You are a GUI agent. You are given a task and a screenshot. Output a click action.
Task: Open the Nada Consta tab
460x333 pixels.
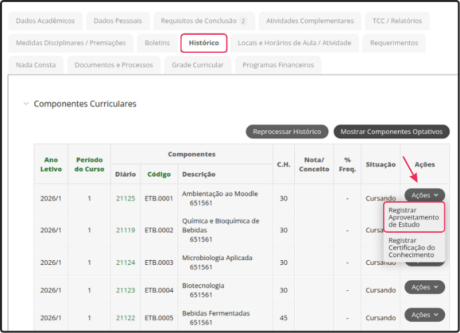tap(36, 65)
